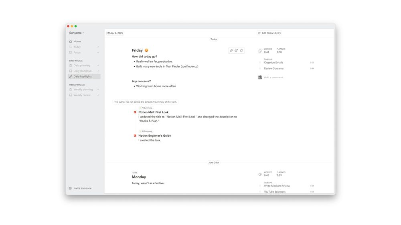This screenshot has width=401, height=225.
Task: Click Edit Today's Entry button
Action: [x=269, y=33]
